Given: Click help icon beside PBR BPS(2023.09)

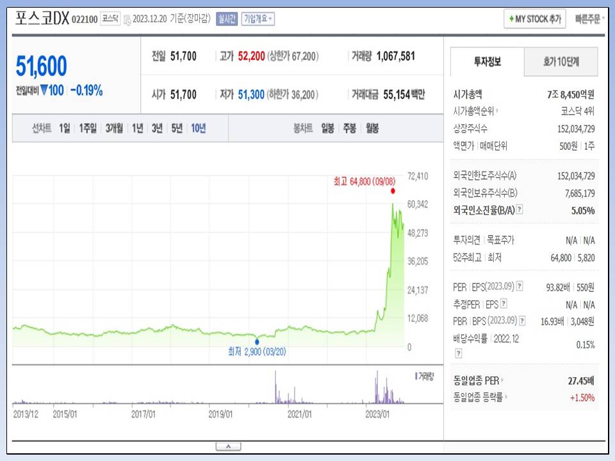Looking at the screenshot, I should point(522,321).
